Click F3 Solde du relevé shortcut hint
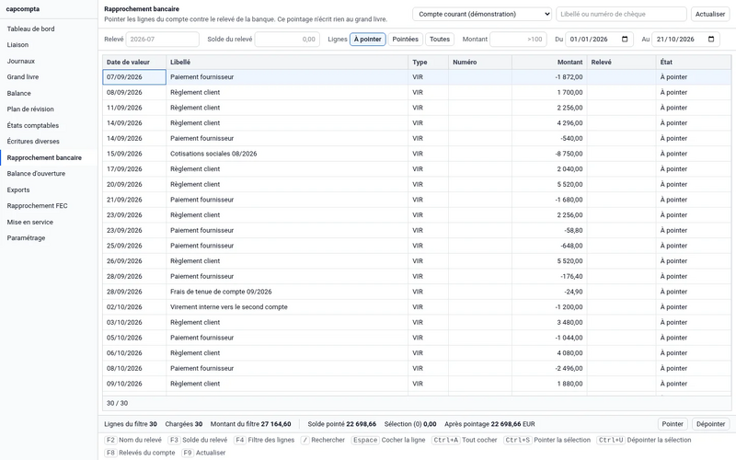Image resolution: width=736 pixels, height=460 pixels. tap(198, 440)
